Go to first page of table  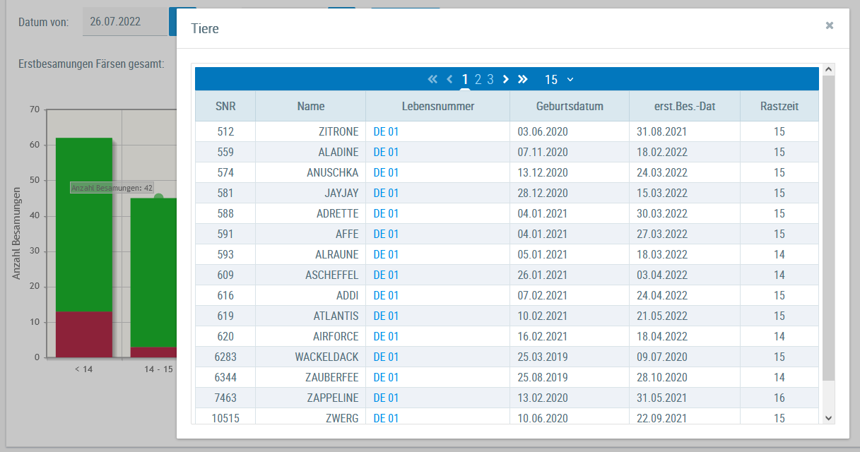(x=432, y=79)
